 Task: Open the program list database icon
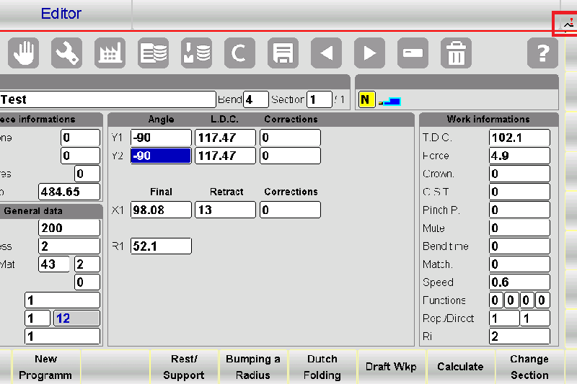click(x=153, y=53)
